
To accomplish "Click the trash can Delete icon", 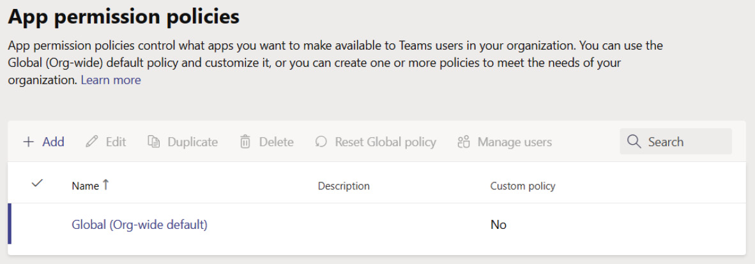I will click(x=245, y=142).
